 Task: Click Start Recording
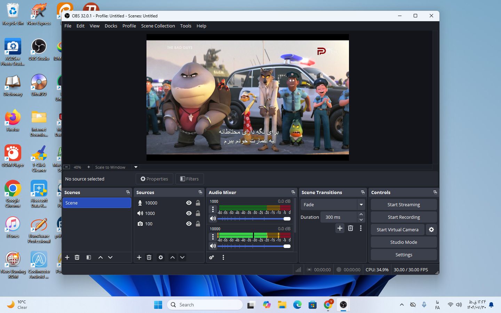[x=404, y=217]
